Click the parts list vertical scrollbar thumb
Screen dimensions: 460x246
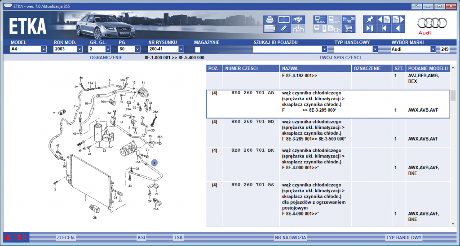pos(453,96)
